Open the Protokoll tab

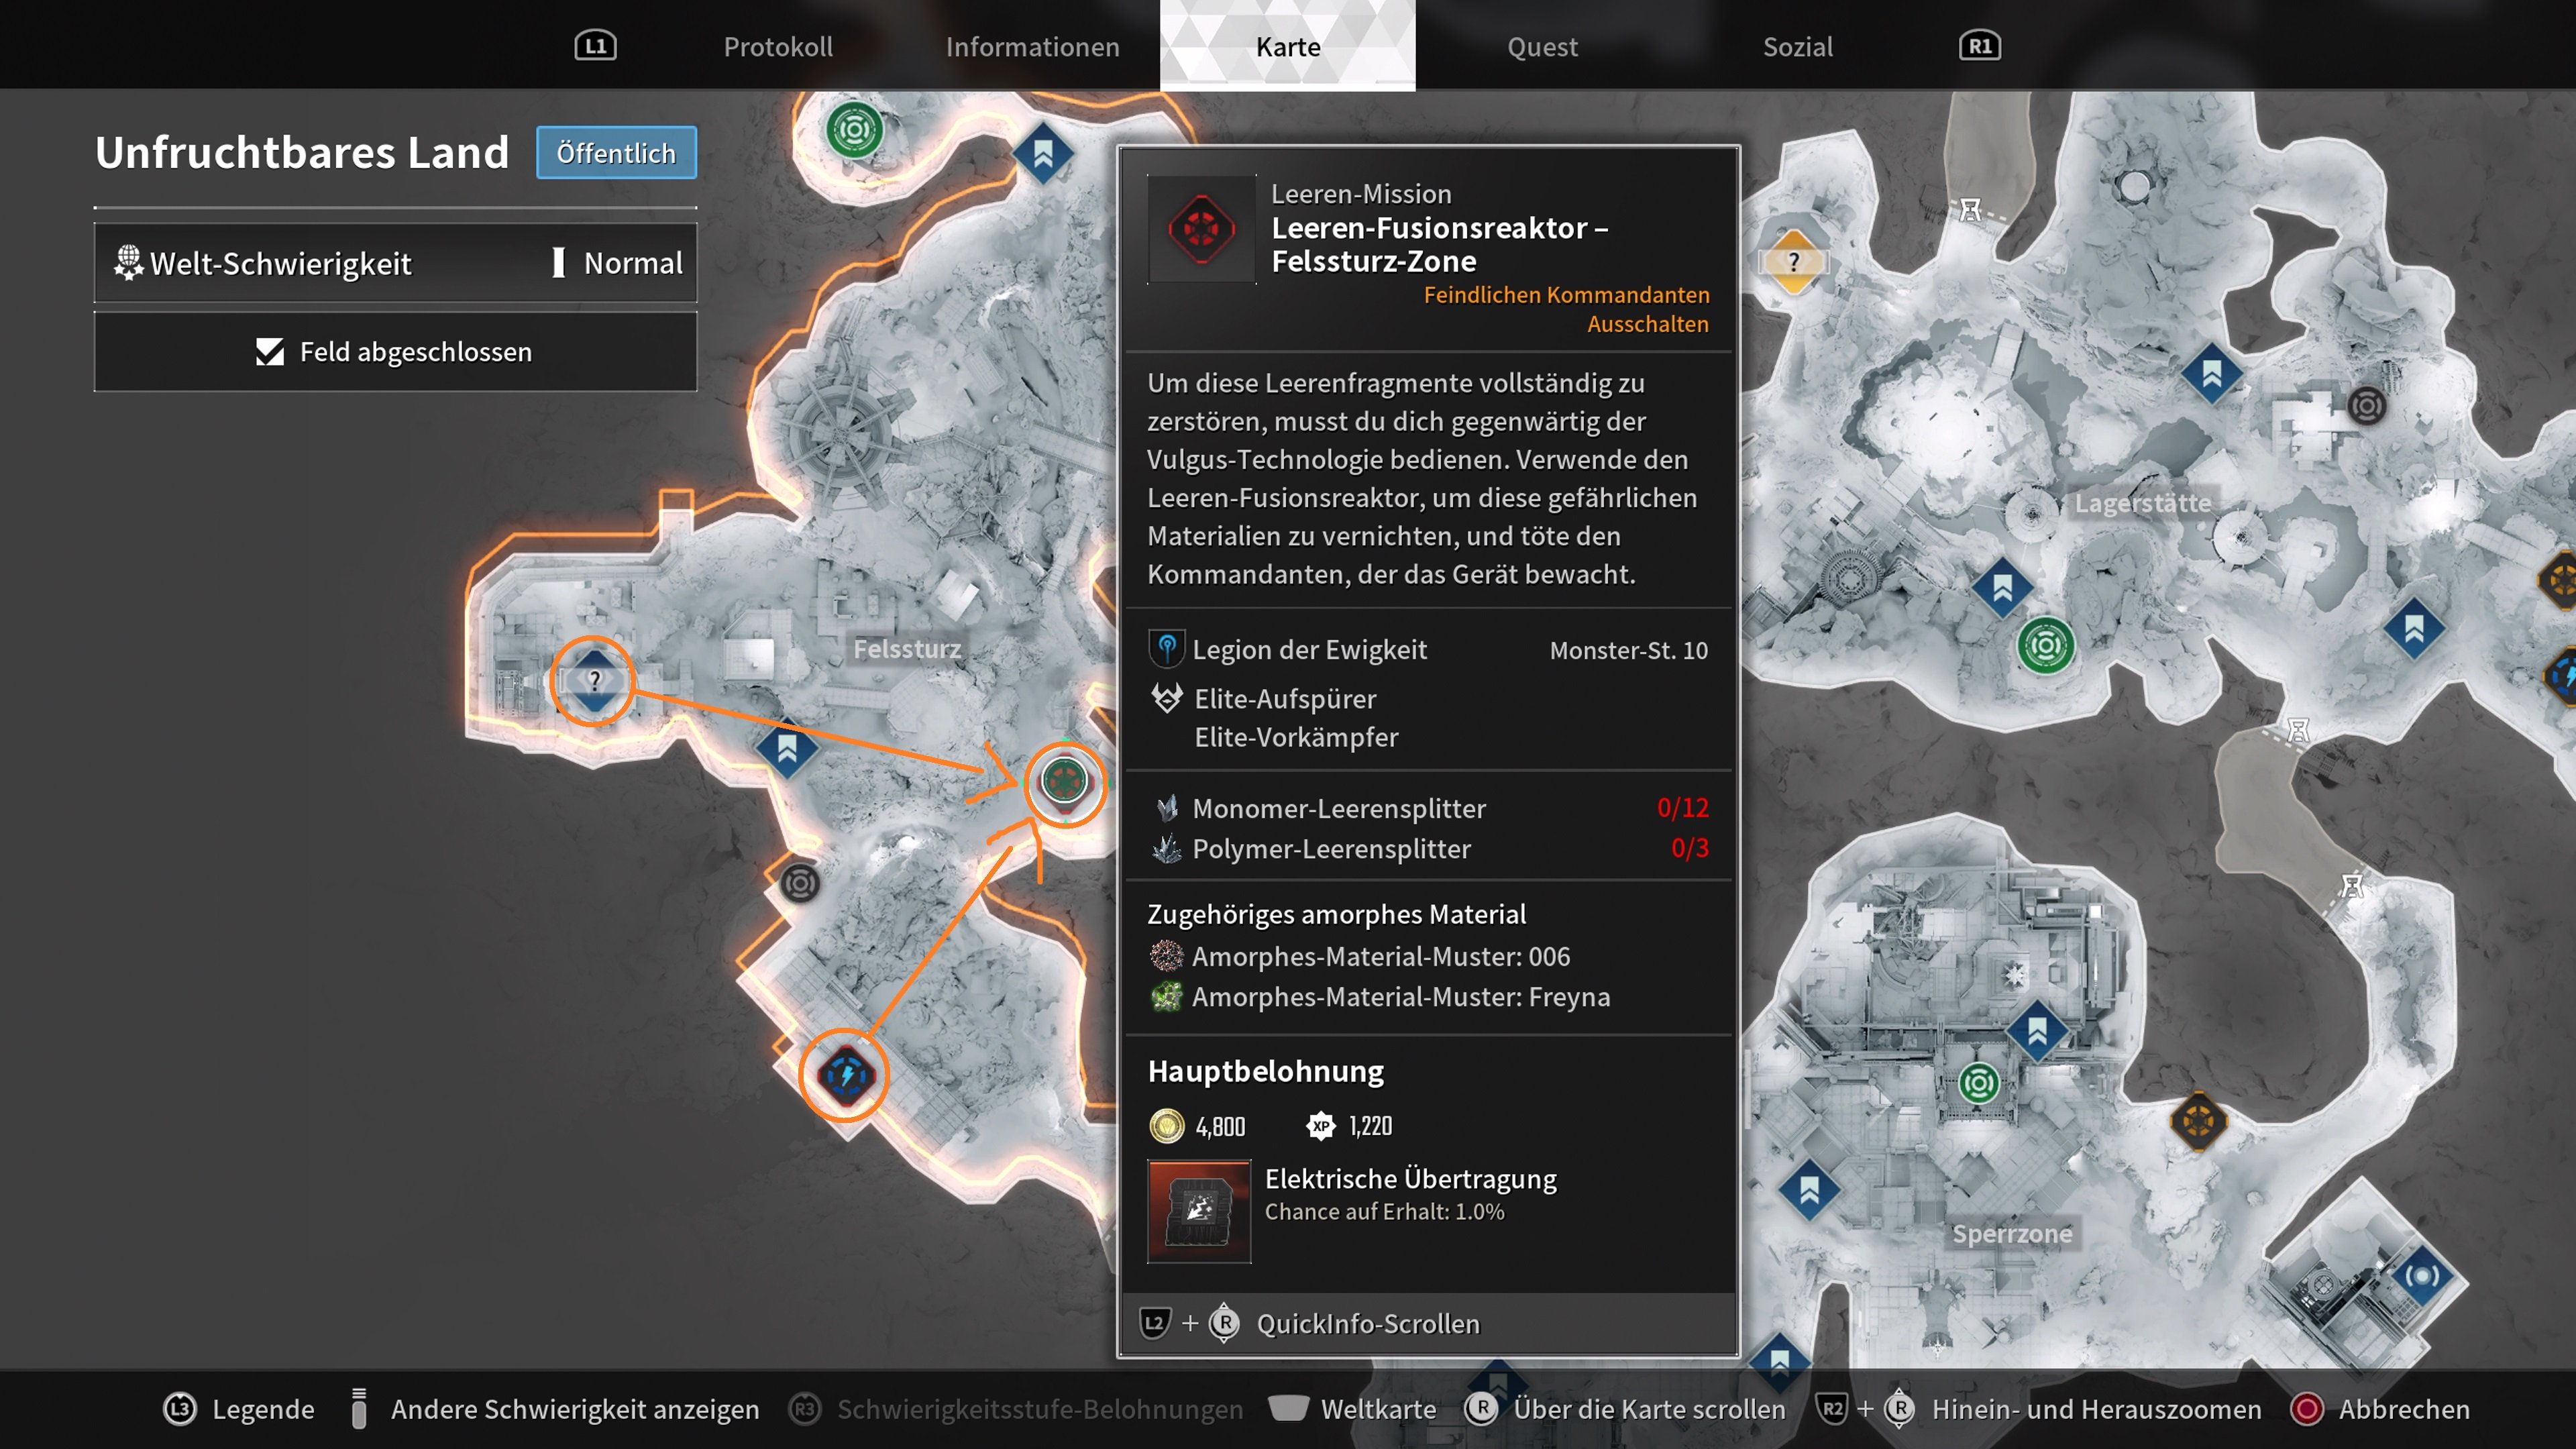(777, 46)
